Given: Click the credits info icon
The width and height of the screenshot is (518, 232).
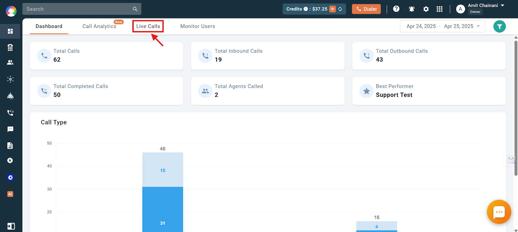Looking at the screenshot, I should tap(306, 9).
